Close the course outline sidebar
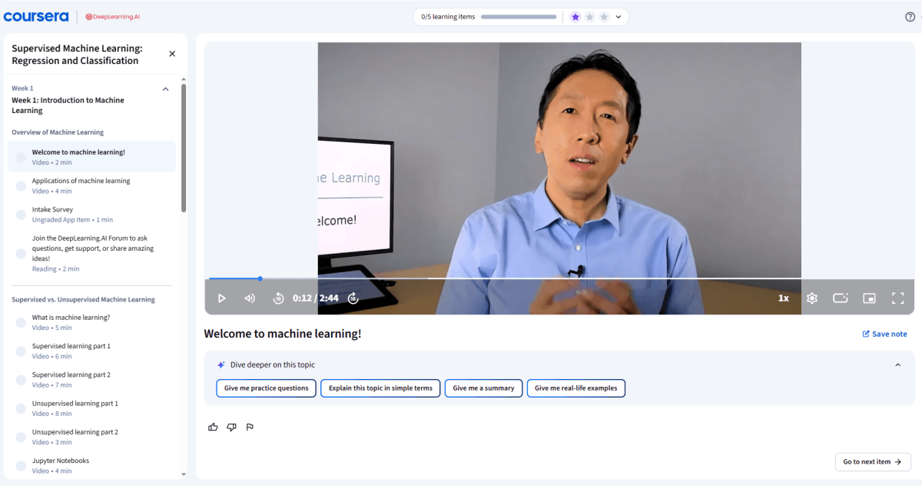The image size is (922, 486). (172, 54)
